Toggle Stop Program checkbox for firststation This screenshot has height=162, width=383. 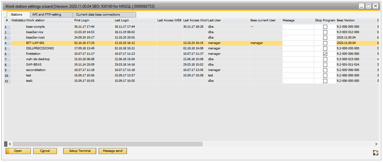point(325,54)
